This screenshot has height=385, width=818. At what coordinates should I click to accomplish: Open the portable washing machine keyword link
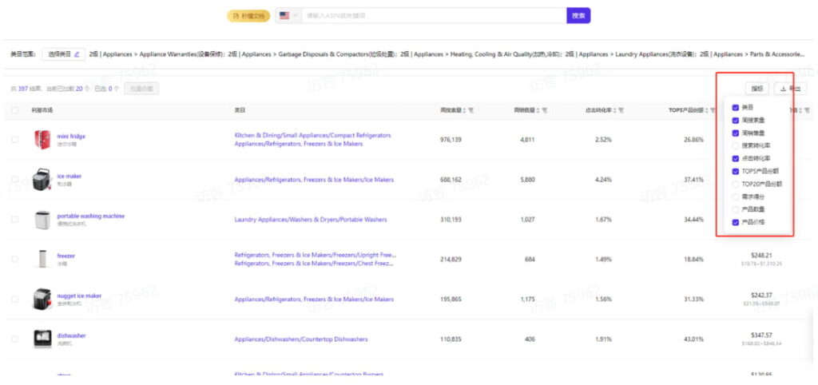90,216
